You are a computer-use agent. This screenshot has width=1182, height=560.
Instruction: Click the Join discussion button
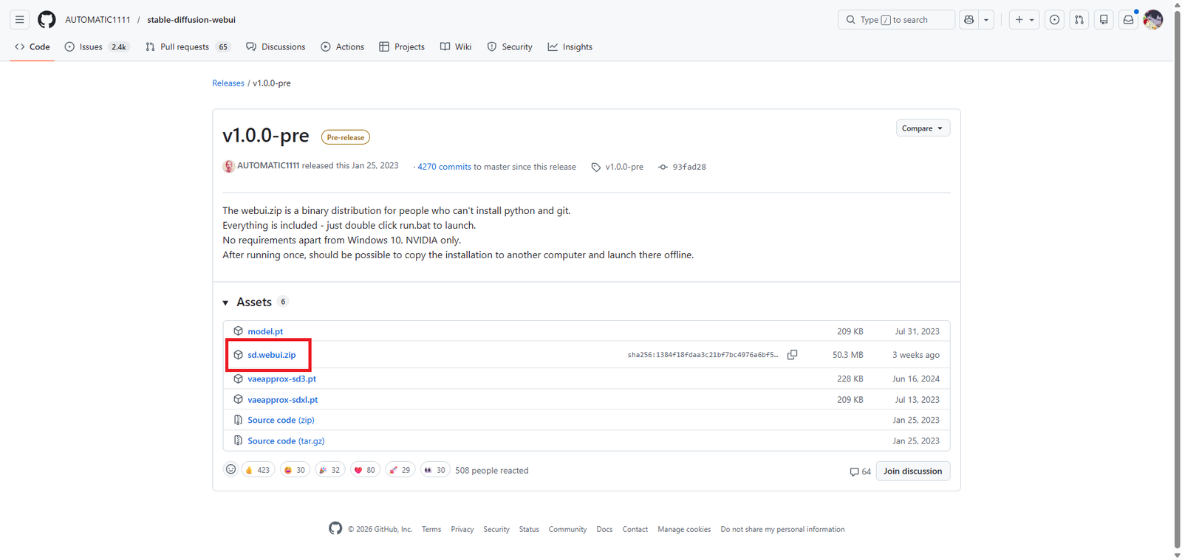coord(913,471)
